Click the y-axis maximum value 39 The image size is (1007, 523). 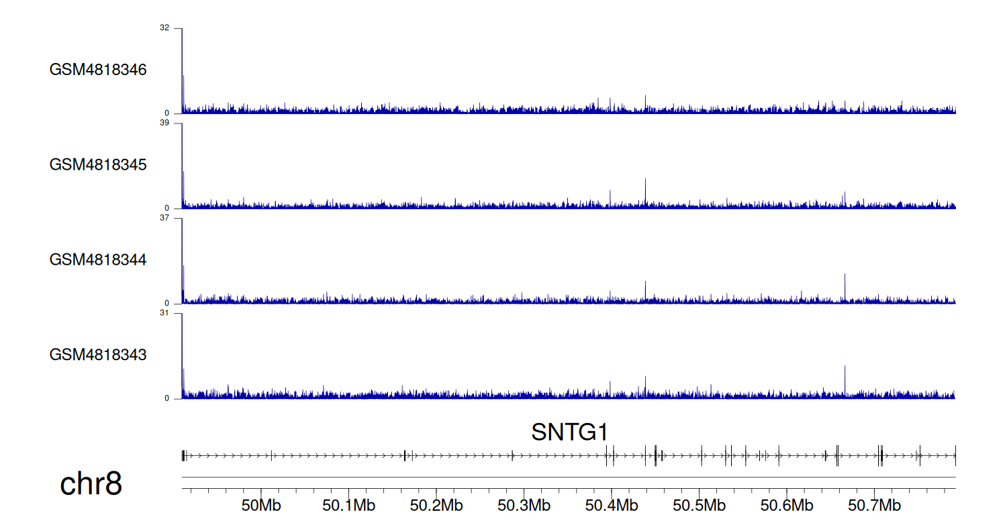(x=164, y=123)
